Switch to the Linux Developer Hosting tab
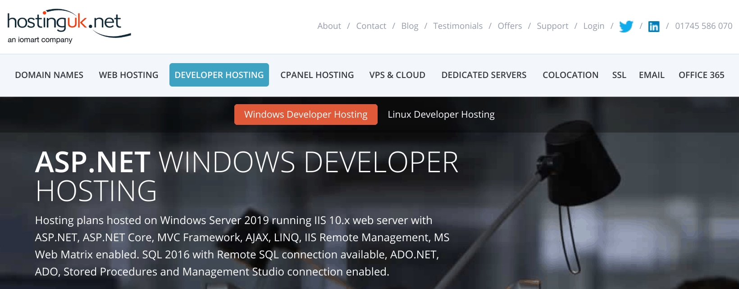Image resolution: width=739 pixels, height=289 pixels. coord(441,115)
